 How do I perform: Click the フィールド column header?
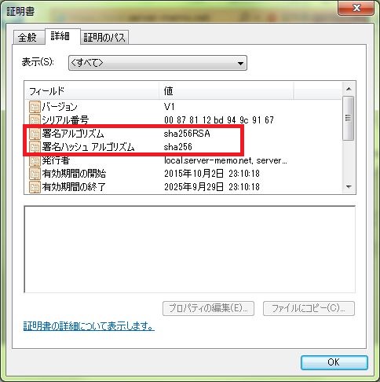[92, 91]
